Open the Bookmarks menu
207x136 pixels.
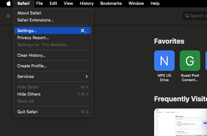click(111, 4)
